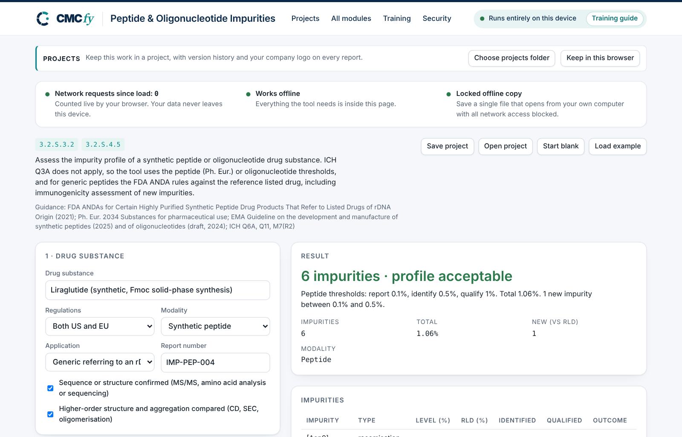Open All modules in navigation
Screen dimensions: 682x437
pos(351,18)
